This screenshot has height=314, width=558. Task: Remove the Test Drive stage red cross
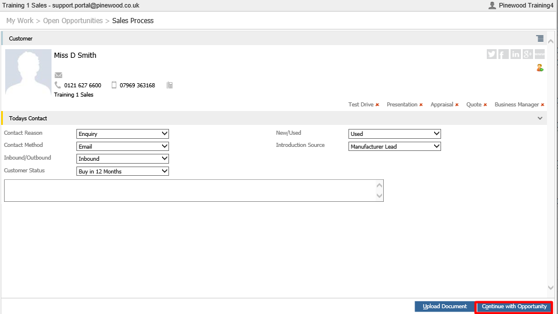[377, 105]
